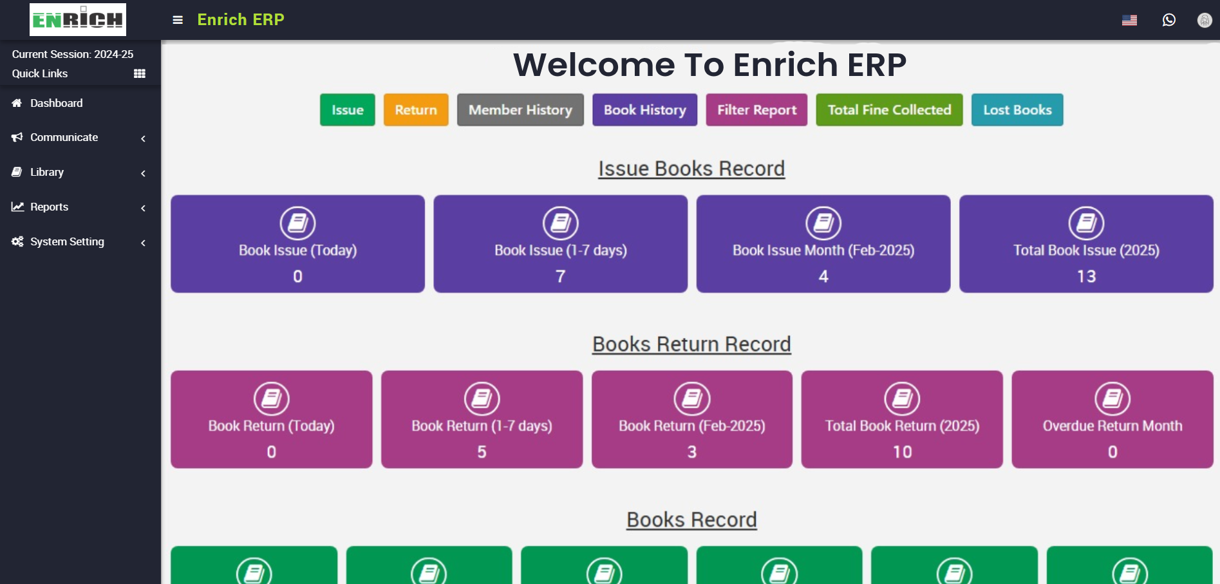The height and width of the screenshot is (584, 1220).
Task: Click the Book Issue (Today) book icon
Action: [x=297, y=223]
